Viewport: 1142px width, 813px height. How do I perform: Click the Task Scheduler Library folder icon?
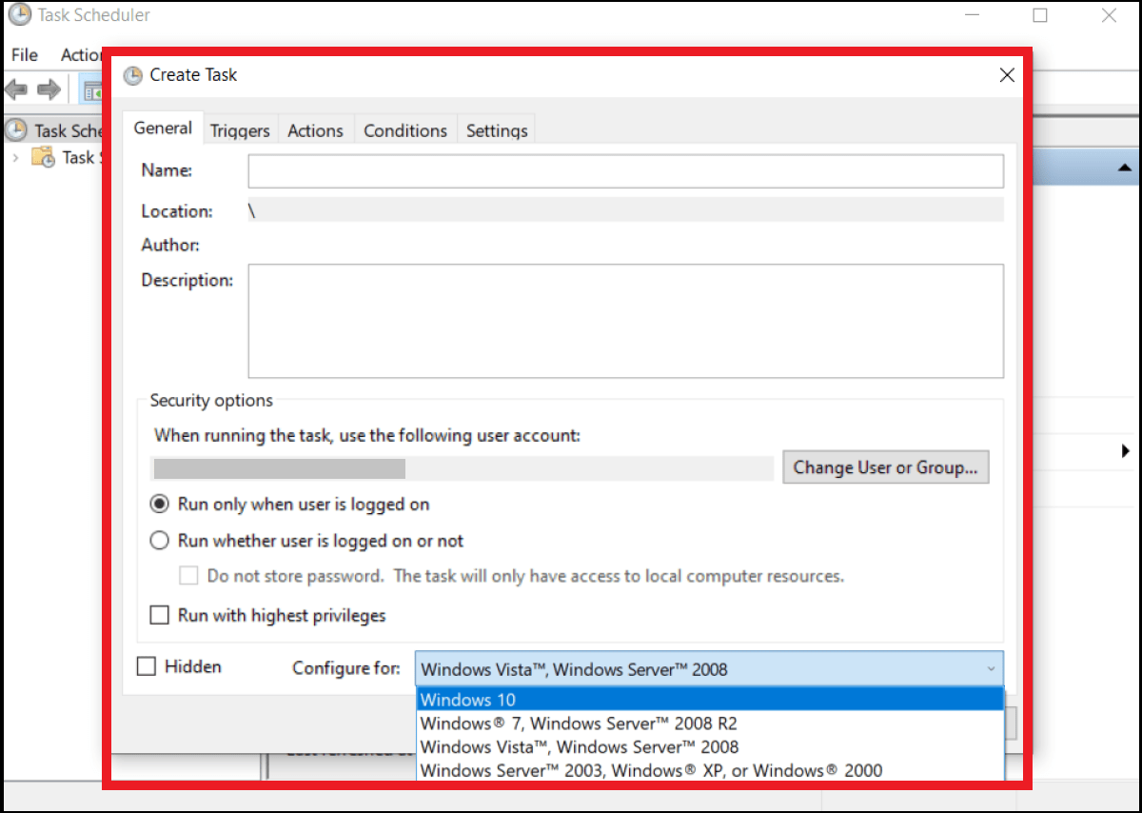pos(44,157)
